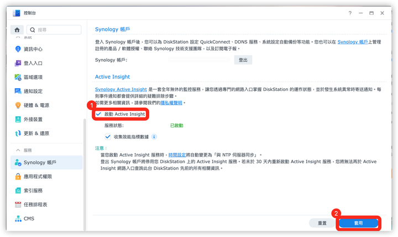Open 硬體 & 電源 lightbulb icon
This screenshot has width=398, height=237.
coord(18,105)
